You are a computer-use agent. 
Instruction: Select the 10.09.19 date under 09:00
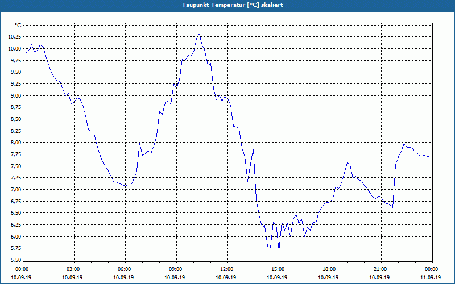[175, 278]
